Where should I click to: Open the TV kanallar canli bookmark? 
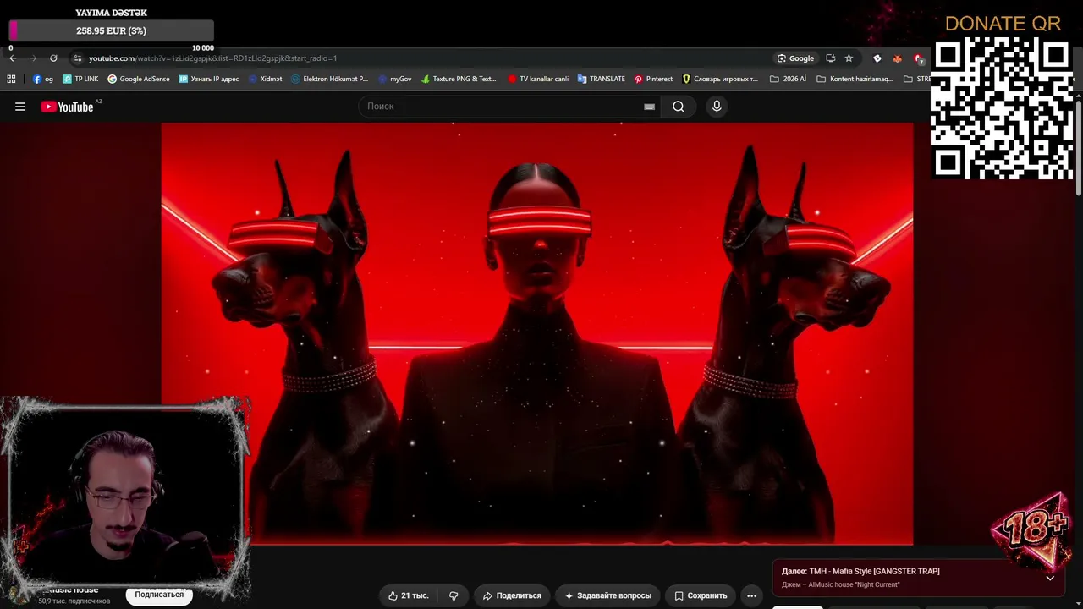(x=538, y=79)
